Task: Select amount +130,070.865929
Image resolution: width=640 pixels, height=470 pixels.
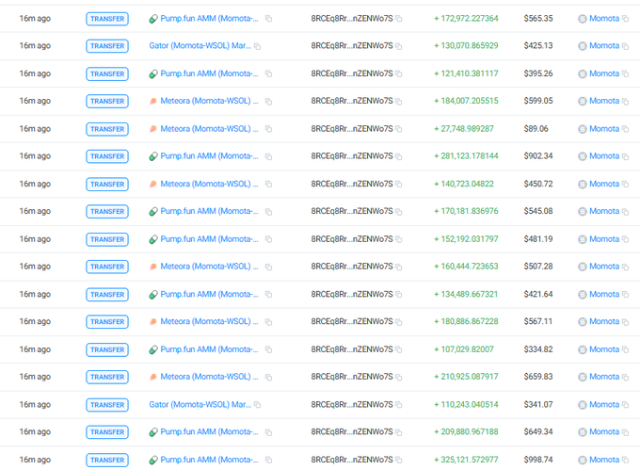Action: coord(466,46)
